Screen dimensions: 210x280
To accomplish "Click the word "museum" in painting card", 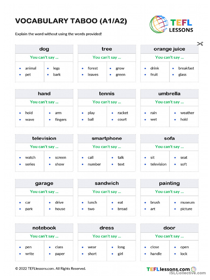I will tap(187, 202).
